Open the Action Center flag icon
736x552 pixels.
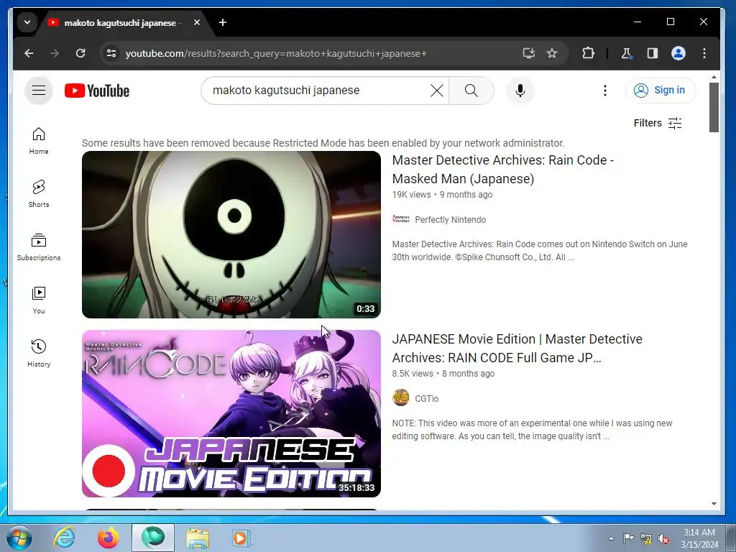coord(628,538)
